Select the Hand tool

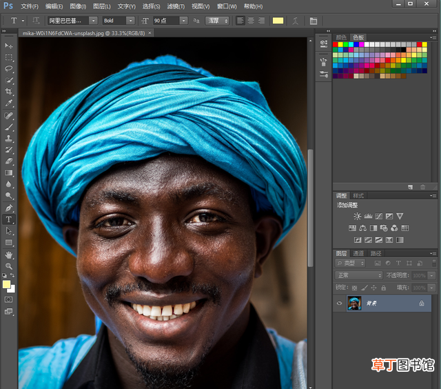click(9, 255)
